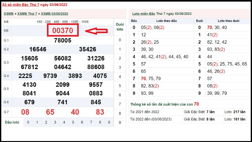252x142 pixels.
Task: Select Đầu loto digit 4 filter
Action: click(64, 122)
